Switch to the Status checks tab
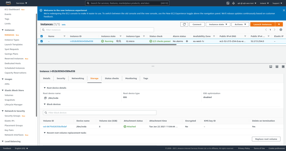This screenshot has width=286, height=151. tap(112, 78)
